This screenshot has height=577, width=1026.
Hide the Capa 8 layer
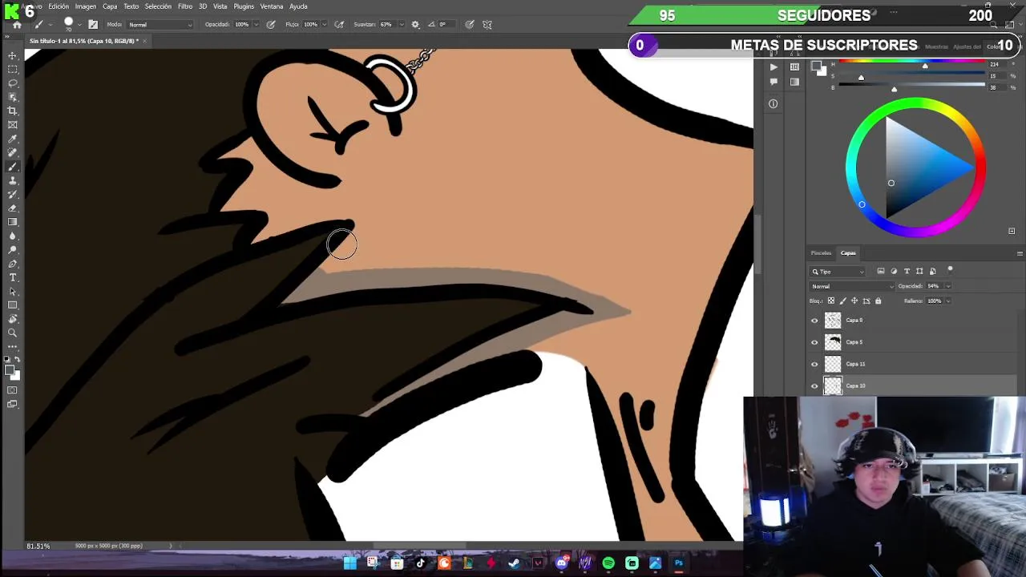point(814,321)
